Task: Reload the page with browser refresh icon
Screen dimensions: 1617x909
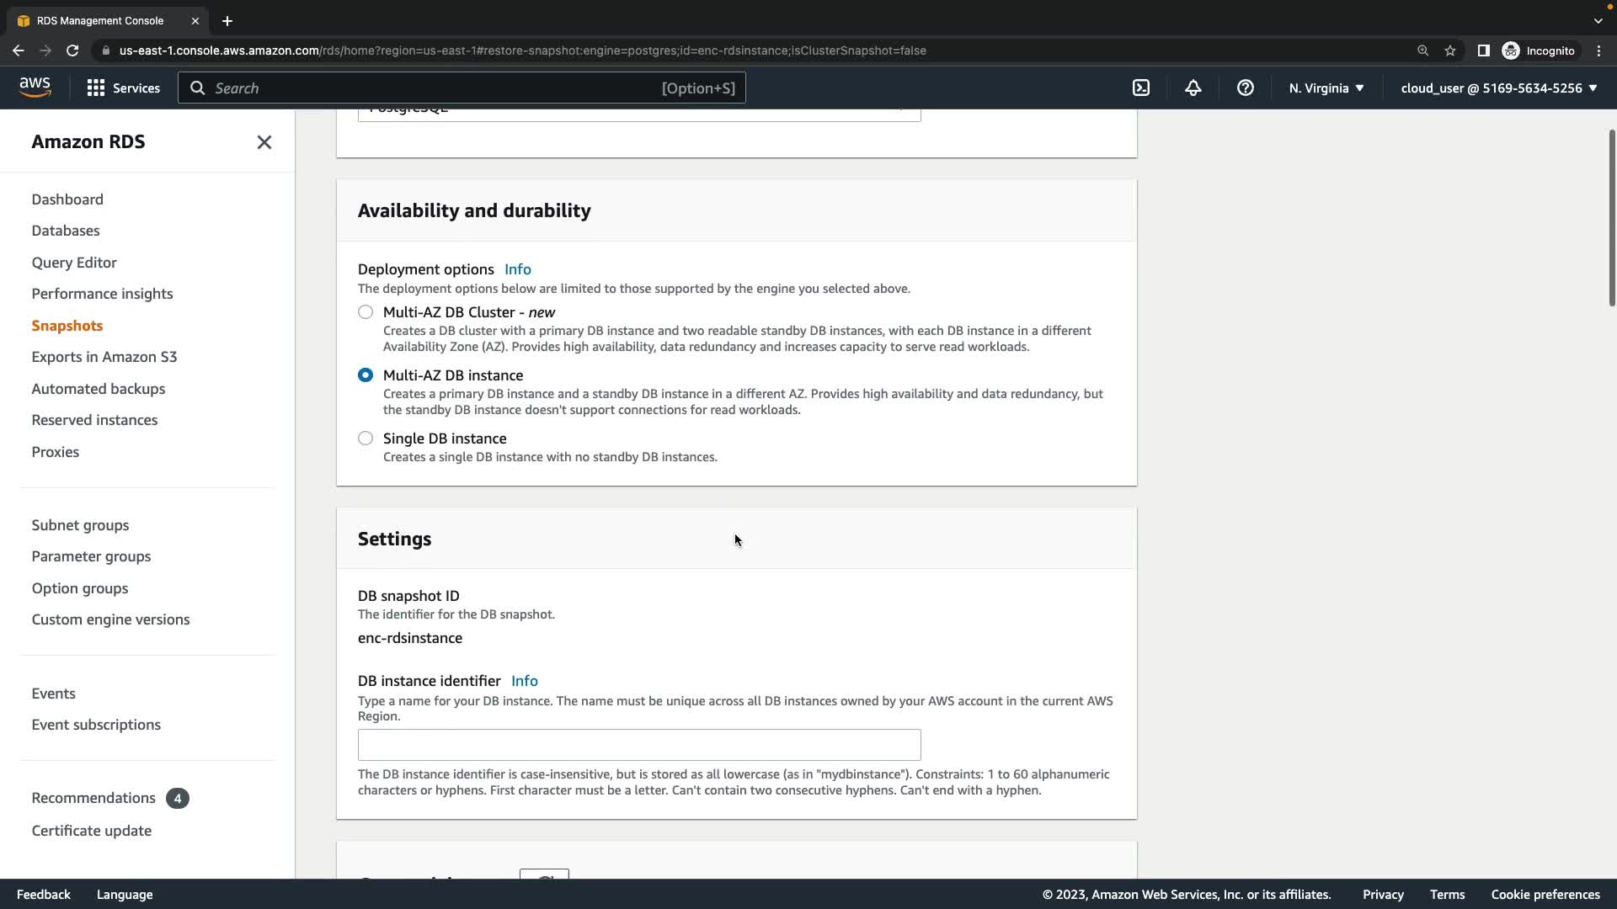Action: [x=72, y=50]
